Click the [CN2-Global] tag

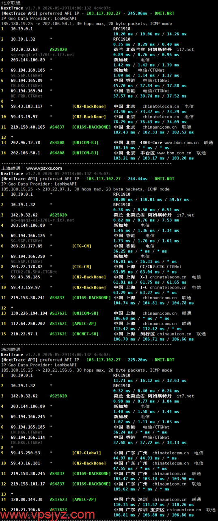(86, 453)
